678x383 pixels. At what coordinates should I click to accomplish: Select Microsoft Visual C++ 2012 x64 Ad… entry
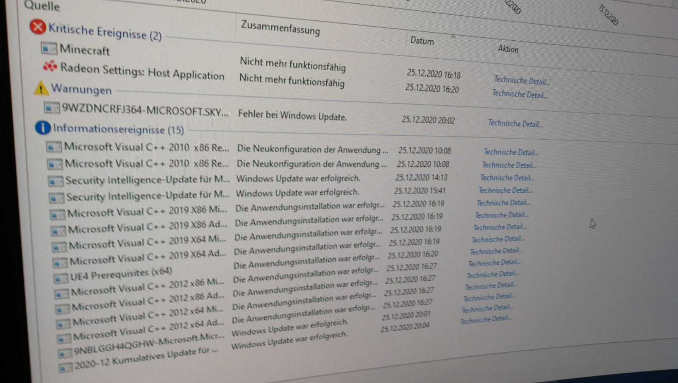coord(148,331)
